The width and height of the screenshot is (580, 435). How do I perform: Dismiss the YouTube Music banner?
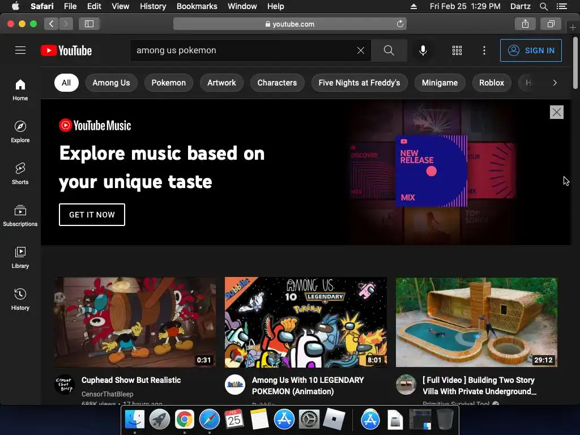click(557, 112)
